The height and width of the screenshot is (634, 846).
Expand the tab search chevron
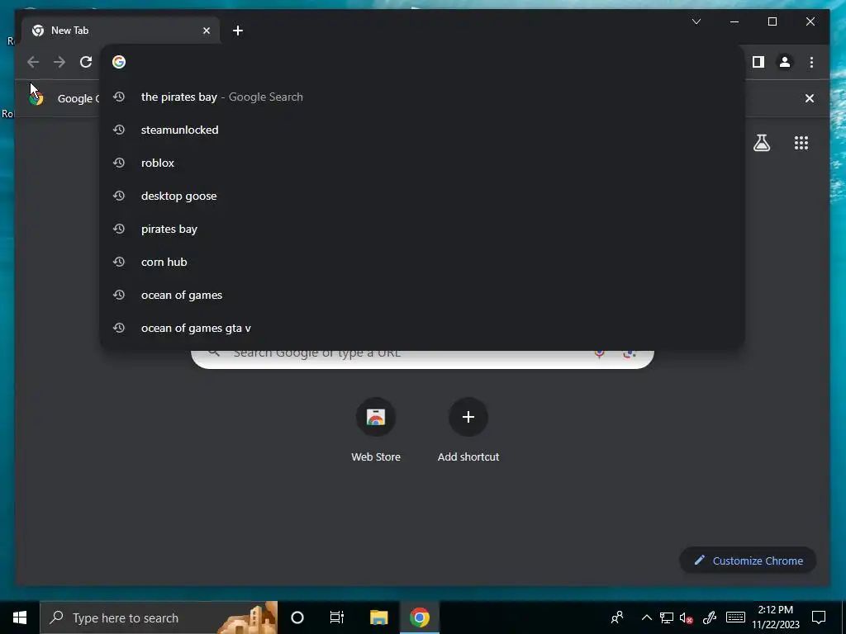pyautogui.click(x=696, y=21)
